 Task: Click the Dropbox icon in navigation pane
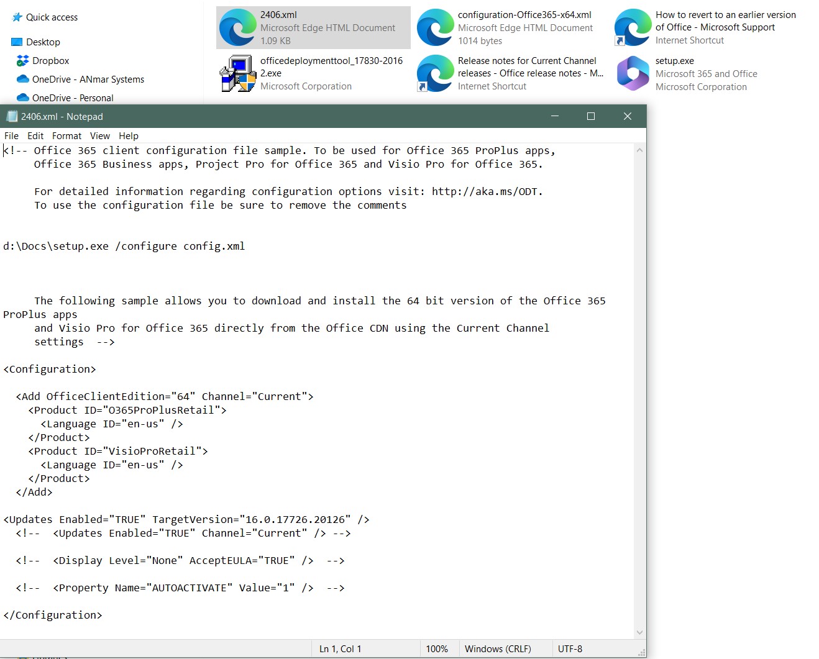(23, 61)
